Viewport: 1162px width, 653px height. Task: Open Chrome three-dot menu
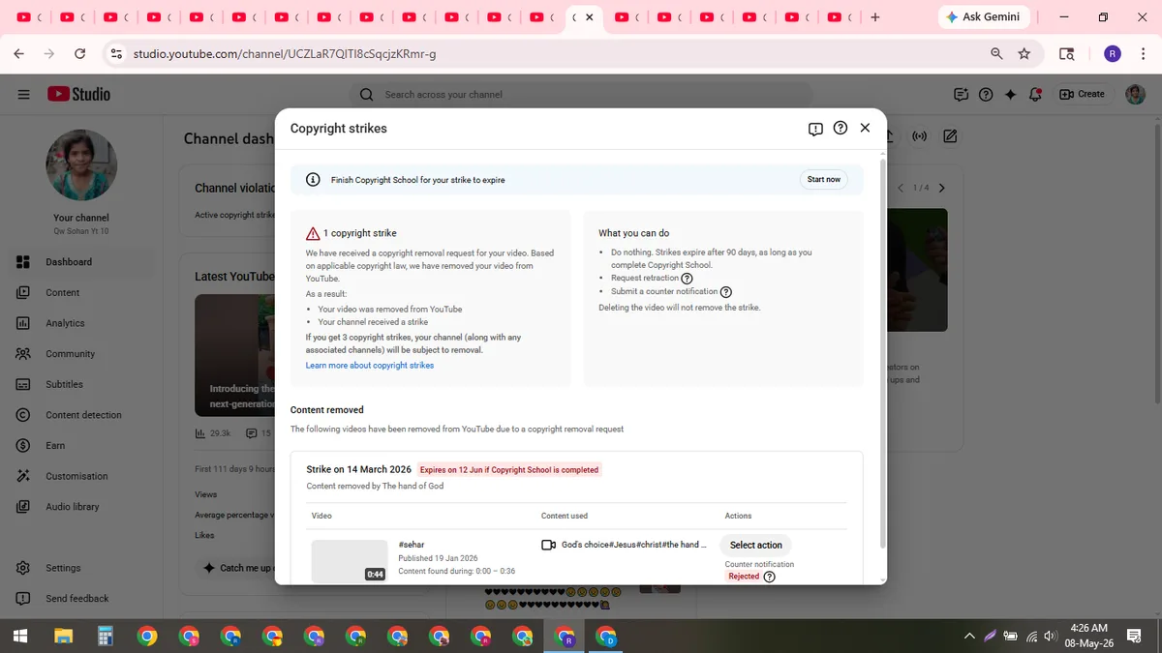(x=1143, y=54)
